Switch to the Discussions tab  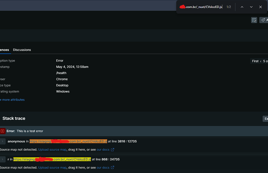pyautogui.click(x=22, y=50)
